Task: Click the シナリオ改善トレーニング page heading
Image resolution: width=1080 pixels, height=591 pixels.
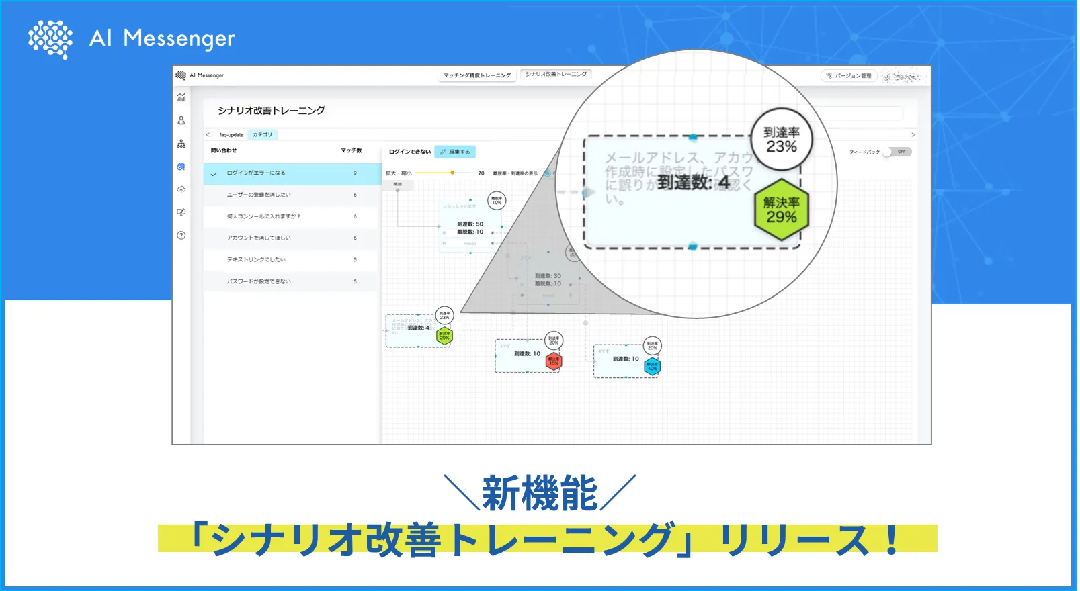Action: click(x=271, y=110)
